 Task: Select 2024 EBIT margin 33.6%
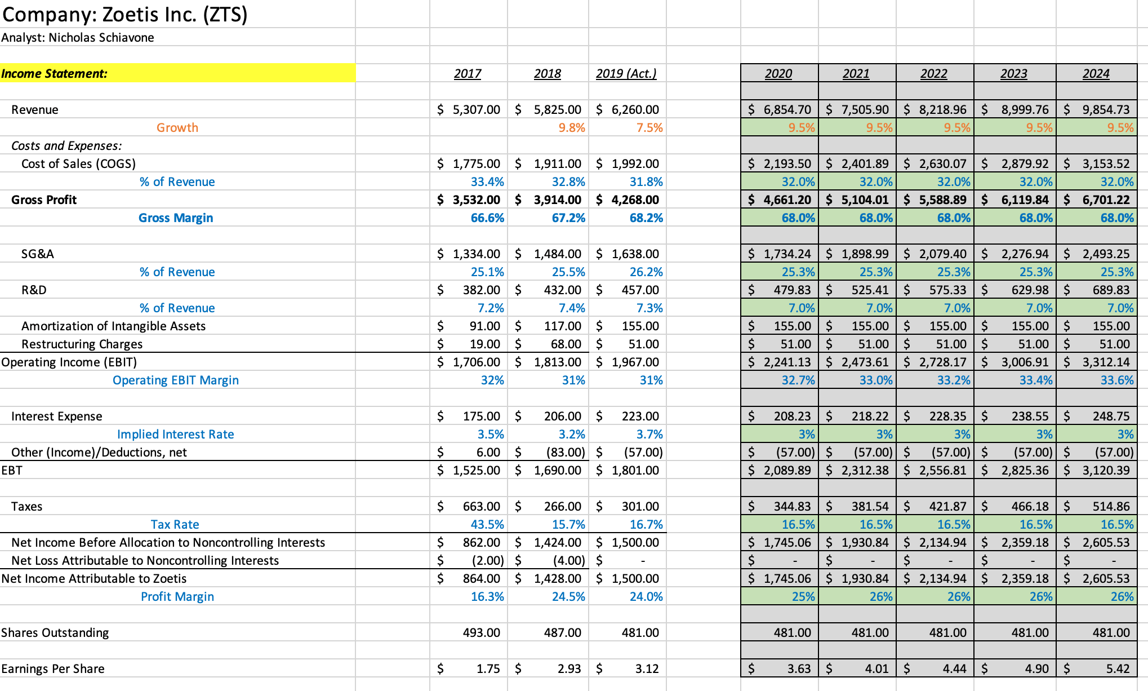pos(1117,380)
